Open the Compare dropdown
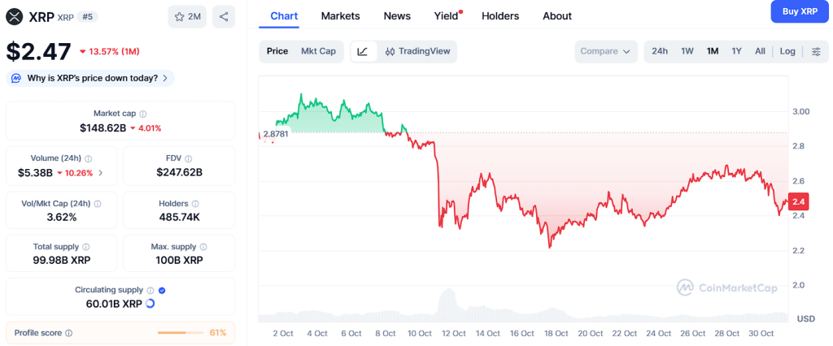The image size is (833, 346). pos(605,51)
